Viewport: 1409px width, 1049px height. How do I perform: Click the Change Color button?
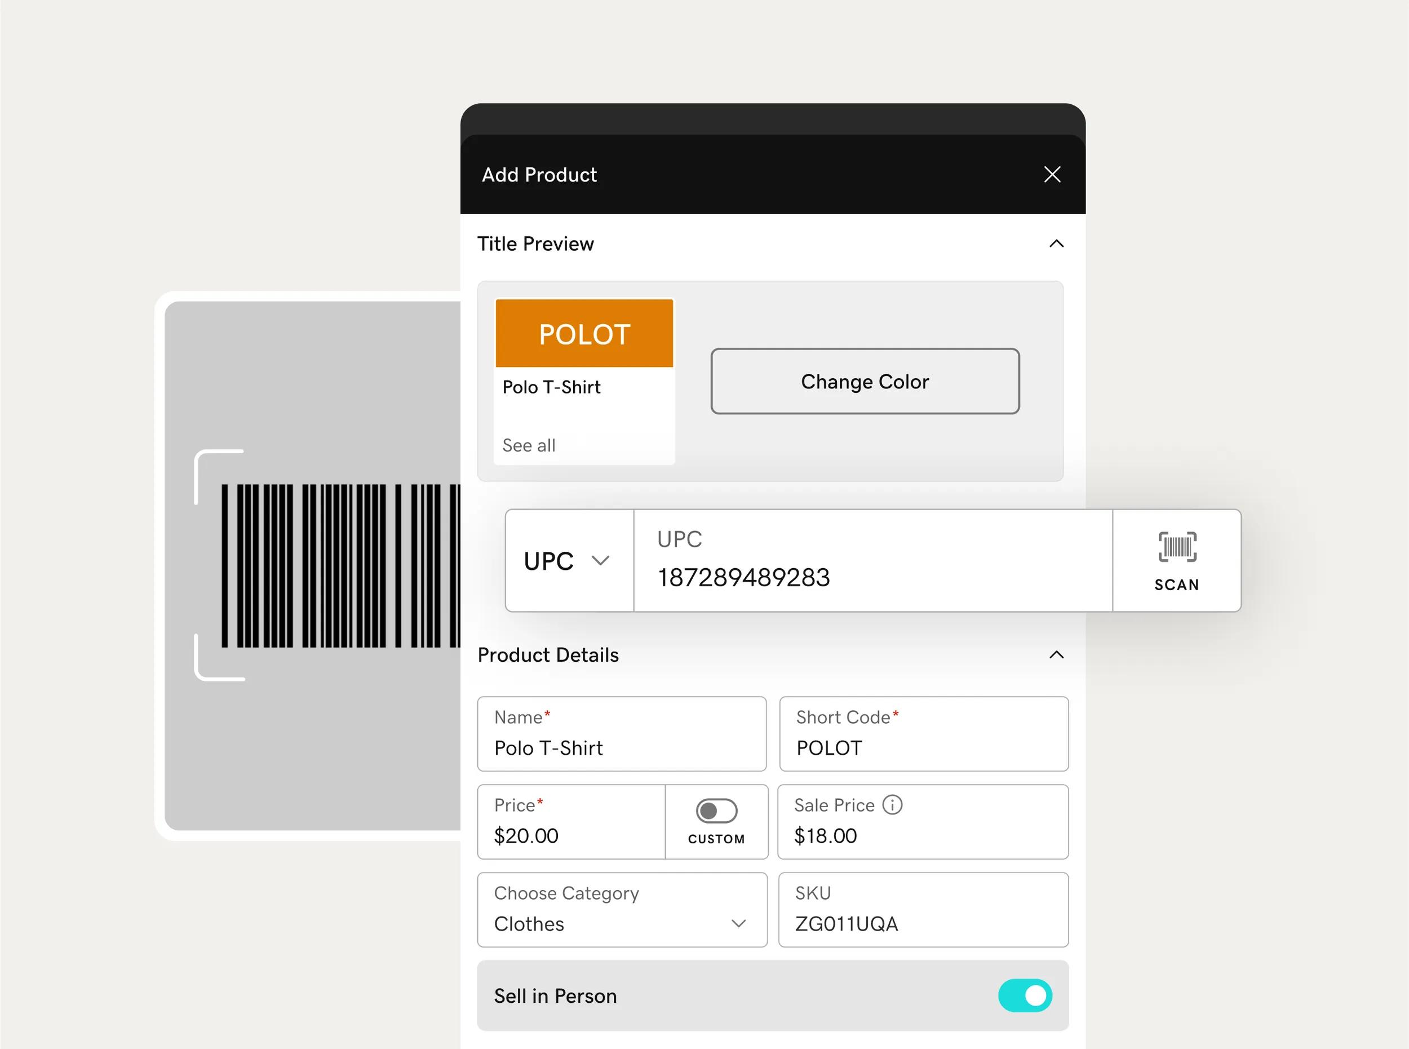click(x=865, y=381)
